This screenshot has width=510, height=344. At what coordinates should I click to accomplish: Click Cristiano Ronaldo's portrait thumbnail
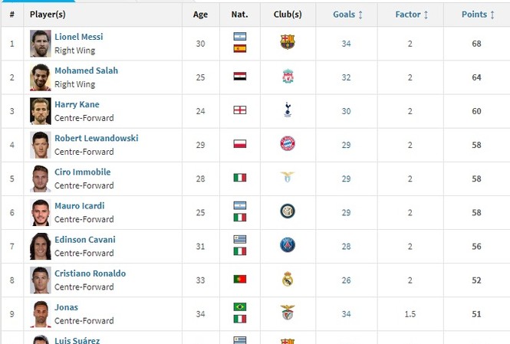pyautogui.click(x=41, y=280)
